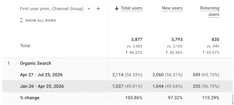This screenshot has height=105, width=234.
Task: Click the 255 (56.79%) cell
Action: point(206,86)
